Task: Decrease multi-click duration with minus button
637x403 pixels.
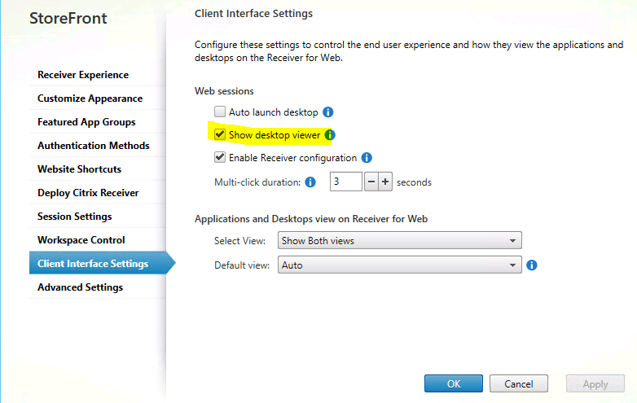Action: 371,182
